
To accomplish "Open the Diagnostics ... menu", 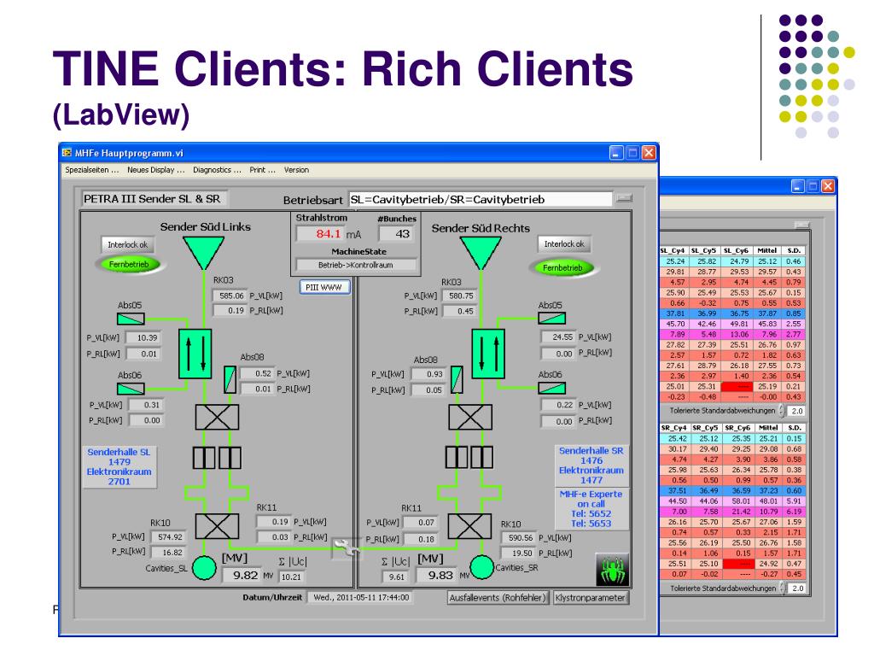I will click(x=217, y=170).
